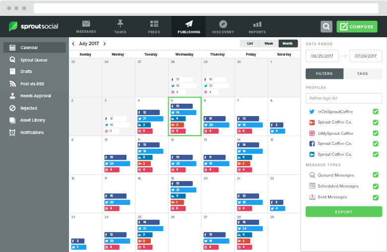The width and height of the screenshot is (387, 252).
Task: Select the highlighted July 5 day cell
Action: pyautogui.click(x=185, y=116)
